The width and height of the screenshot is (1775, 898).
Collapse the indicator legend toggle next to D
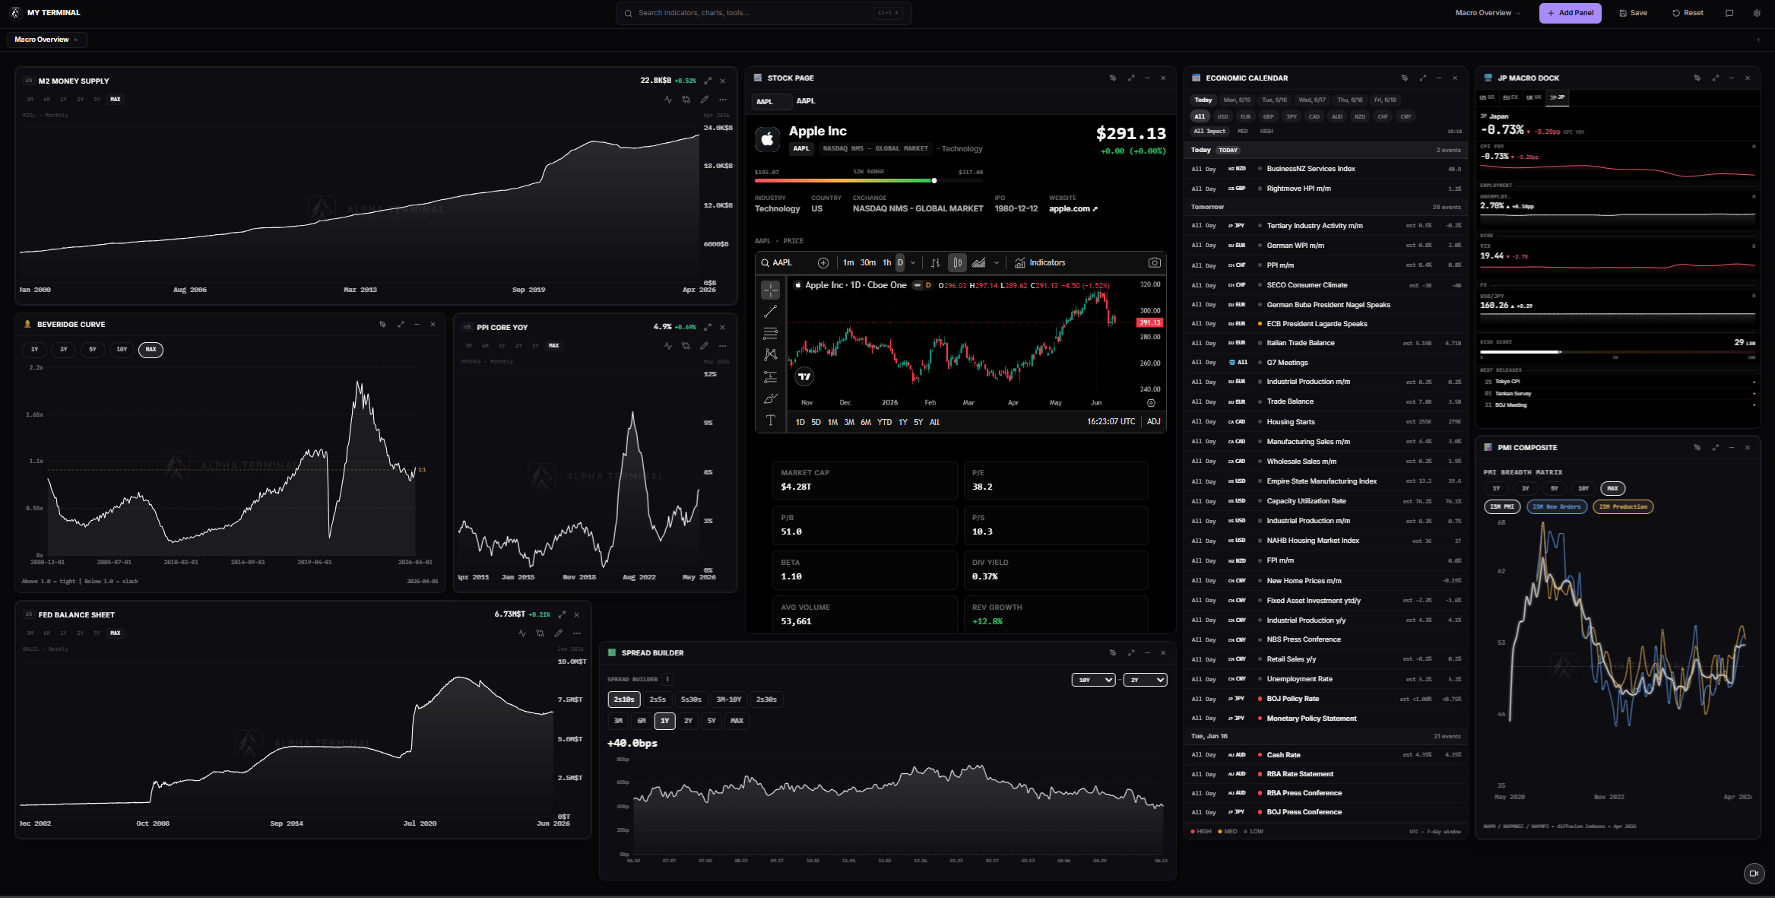click(x=917, y=285)
